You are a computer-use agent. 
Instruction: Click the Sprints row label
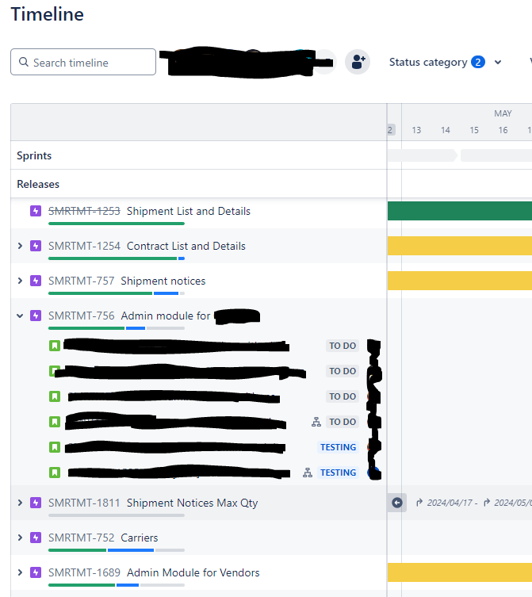coord(34,155)
